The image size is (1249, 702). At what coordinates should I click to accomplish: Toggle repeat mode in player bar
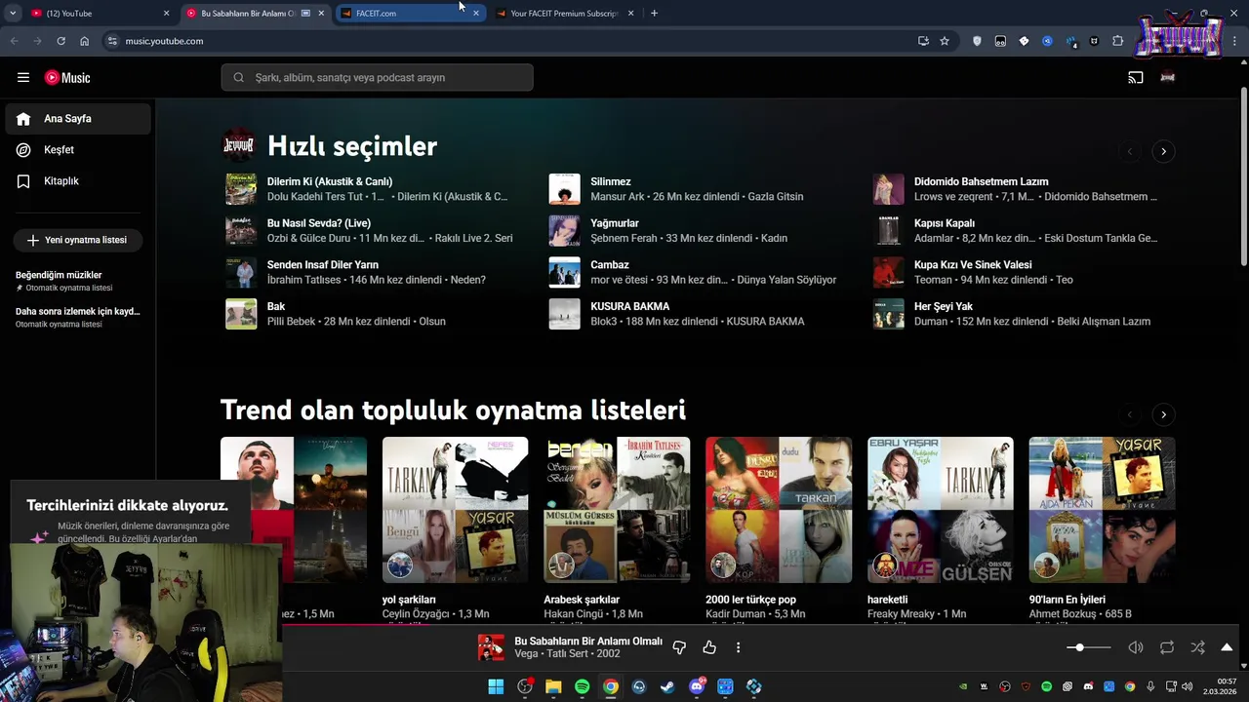coord(1167,647)
